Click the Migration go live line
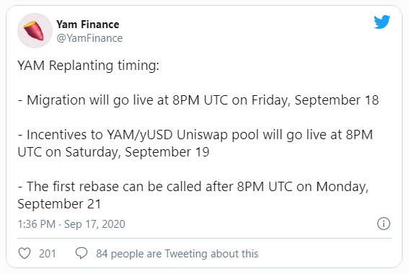This screenshot has height=274, width=409. pyautogui.click(x=198, y=100)
